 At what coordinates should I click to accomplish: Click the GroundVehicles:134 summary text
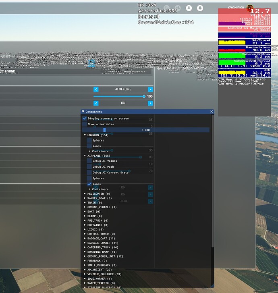coord(166,23)
